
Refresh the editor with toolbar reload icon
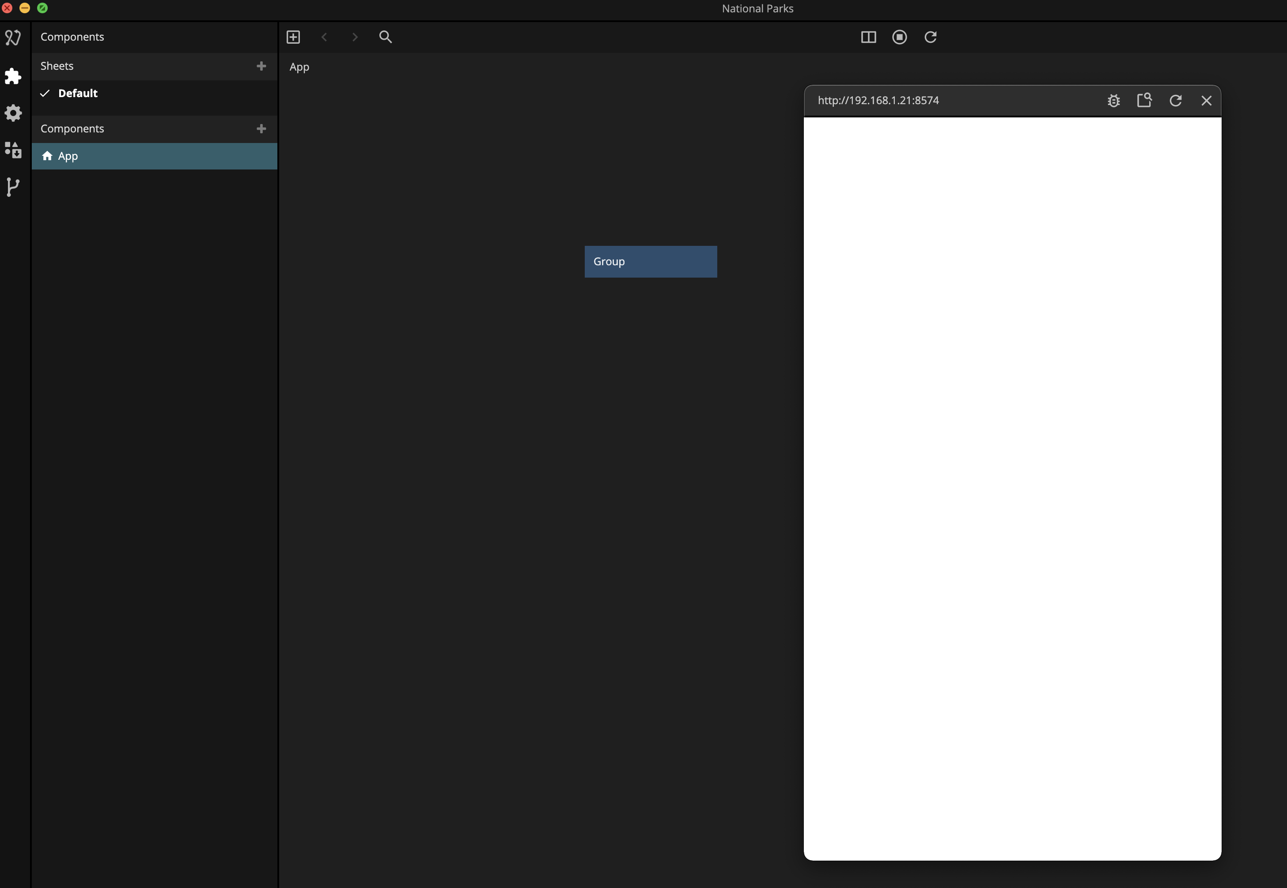pos(931,37)
